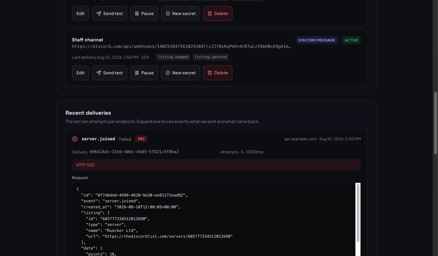Click the "created_at" line in the request payload
This screenshot has height=256, width=438.
pos(131,207)
